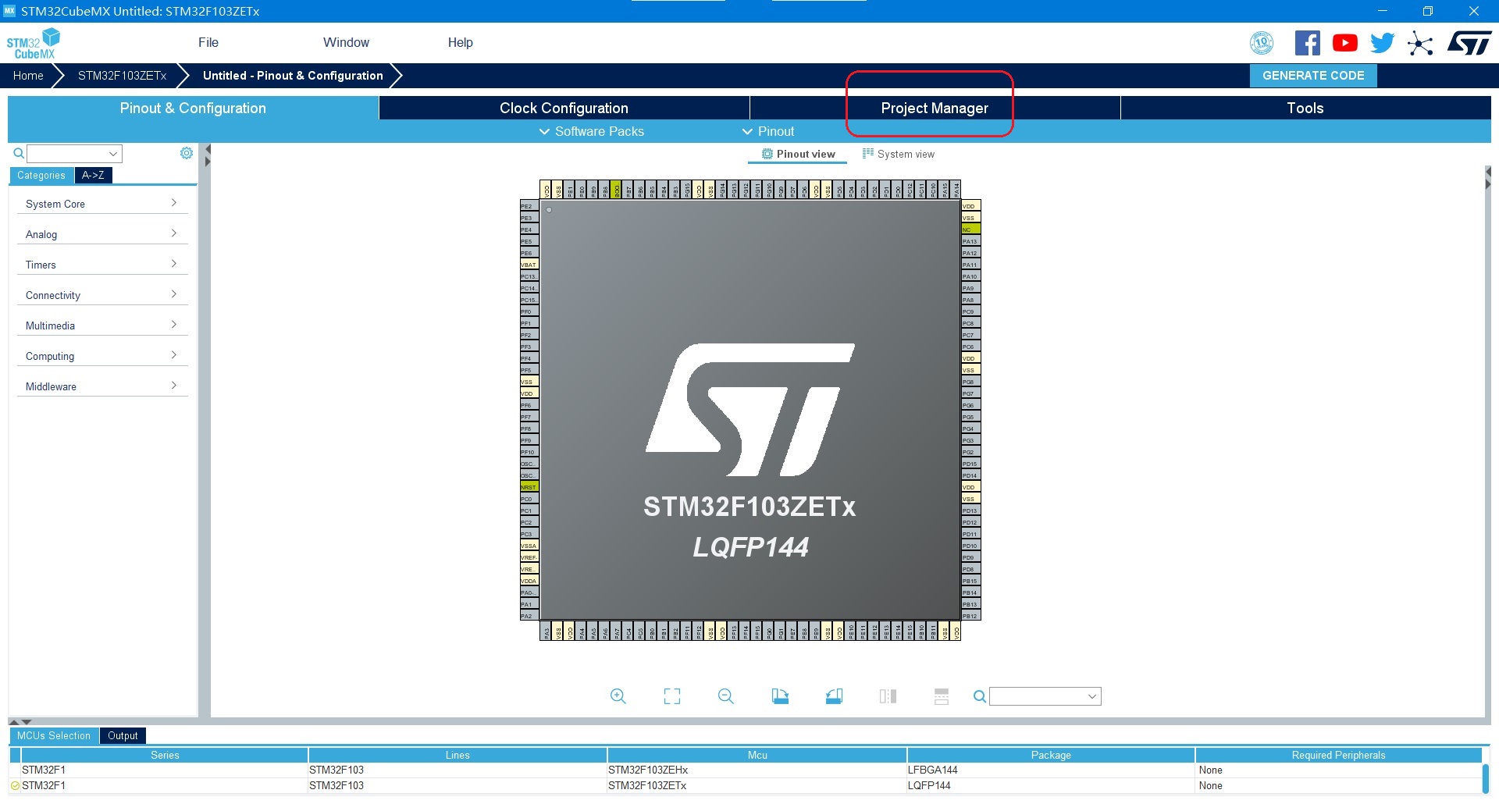This screenshot has width=1499, height=804.
Task: Open the MCUs Selection tab
Action: (x=54, y=736)
